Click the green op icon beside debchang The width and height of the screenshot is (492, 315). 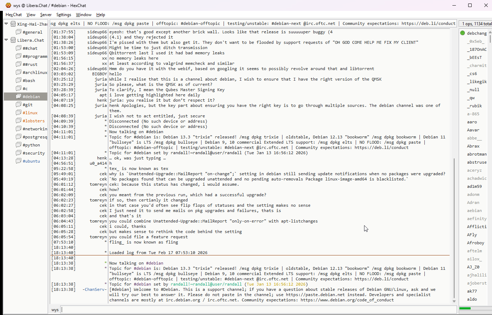click(x=463, y=33)
